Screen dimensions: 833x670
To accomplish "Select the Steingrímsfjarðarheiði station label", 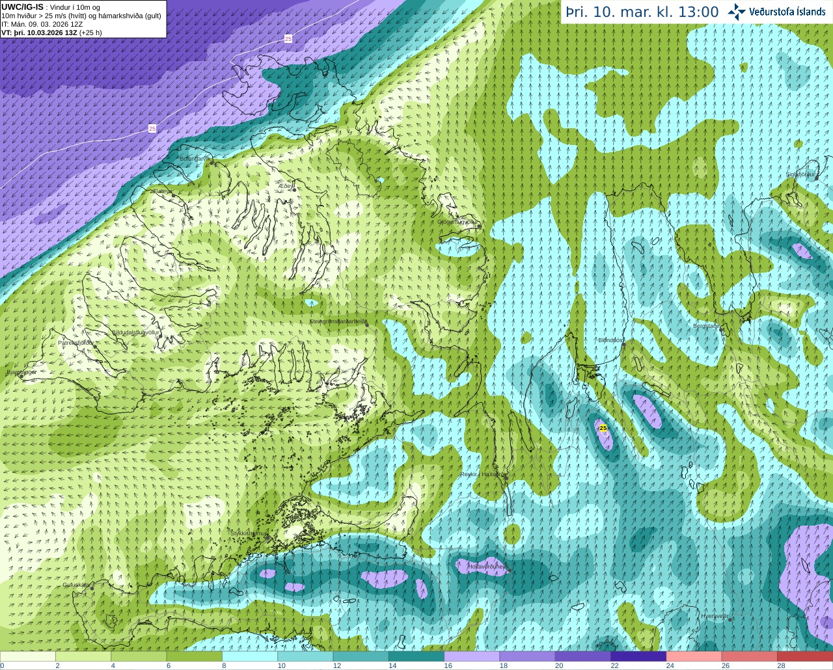I will click(x=337, y=321).
